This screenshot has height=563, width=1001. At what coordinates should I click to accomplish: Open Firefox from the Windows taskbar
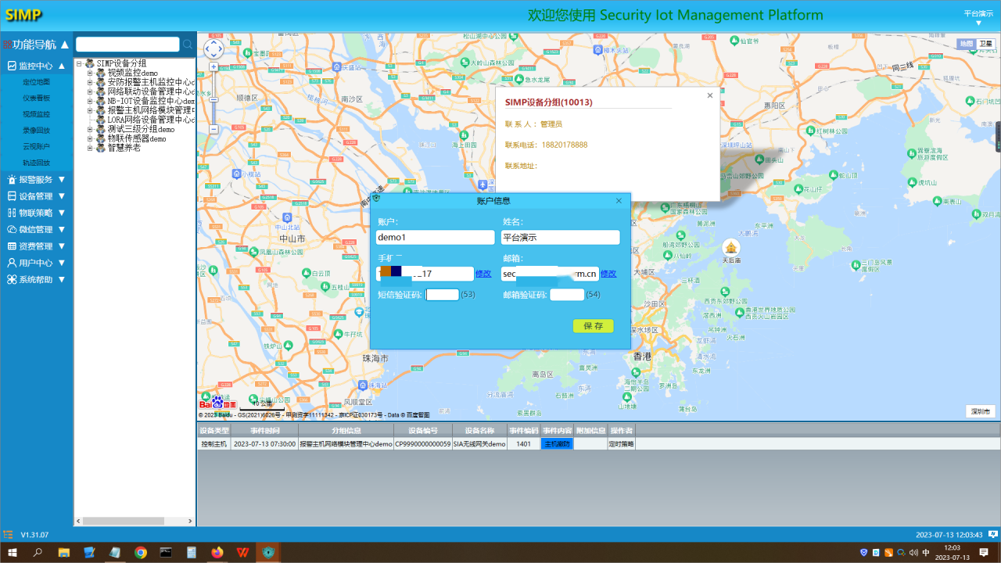click(x=217, y=553)
